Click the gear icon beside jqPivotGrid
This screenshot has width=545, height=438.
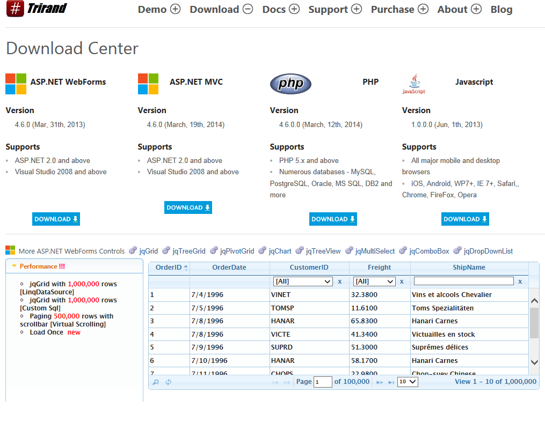click(214, 250)
